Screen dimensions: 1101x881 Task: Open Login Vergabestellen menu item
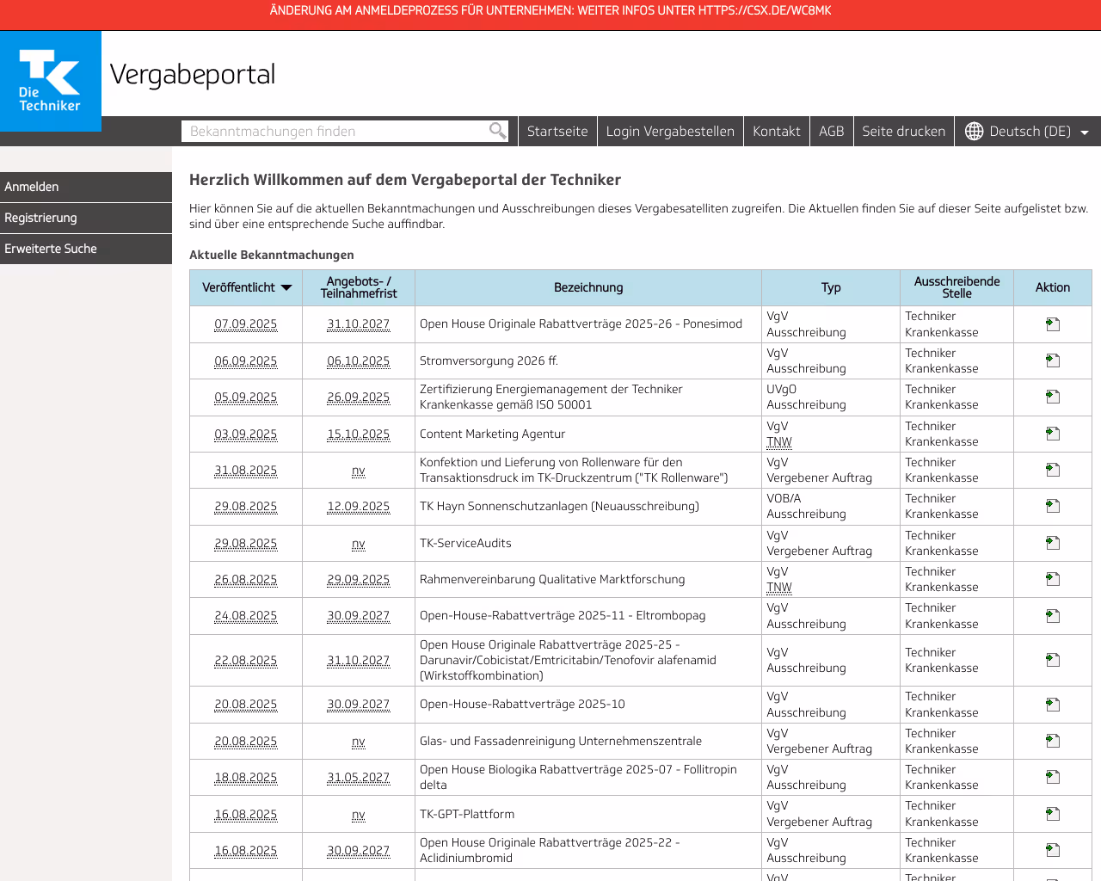(x=670, y=131)
